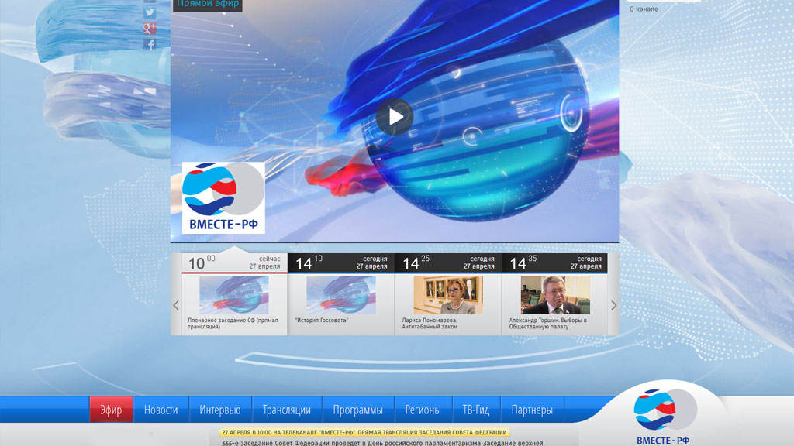794x446 pixels.
Task: Select the 14:10 сегодня time slot
Action: 341,263
